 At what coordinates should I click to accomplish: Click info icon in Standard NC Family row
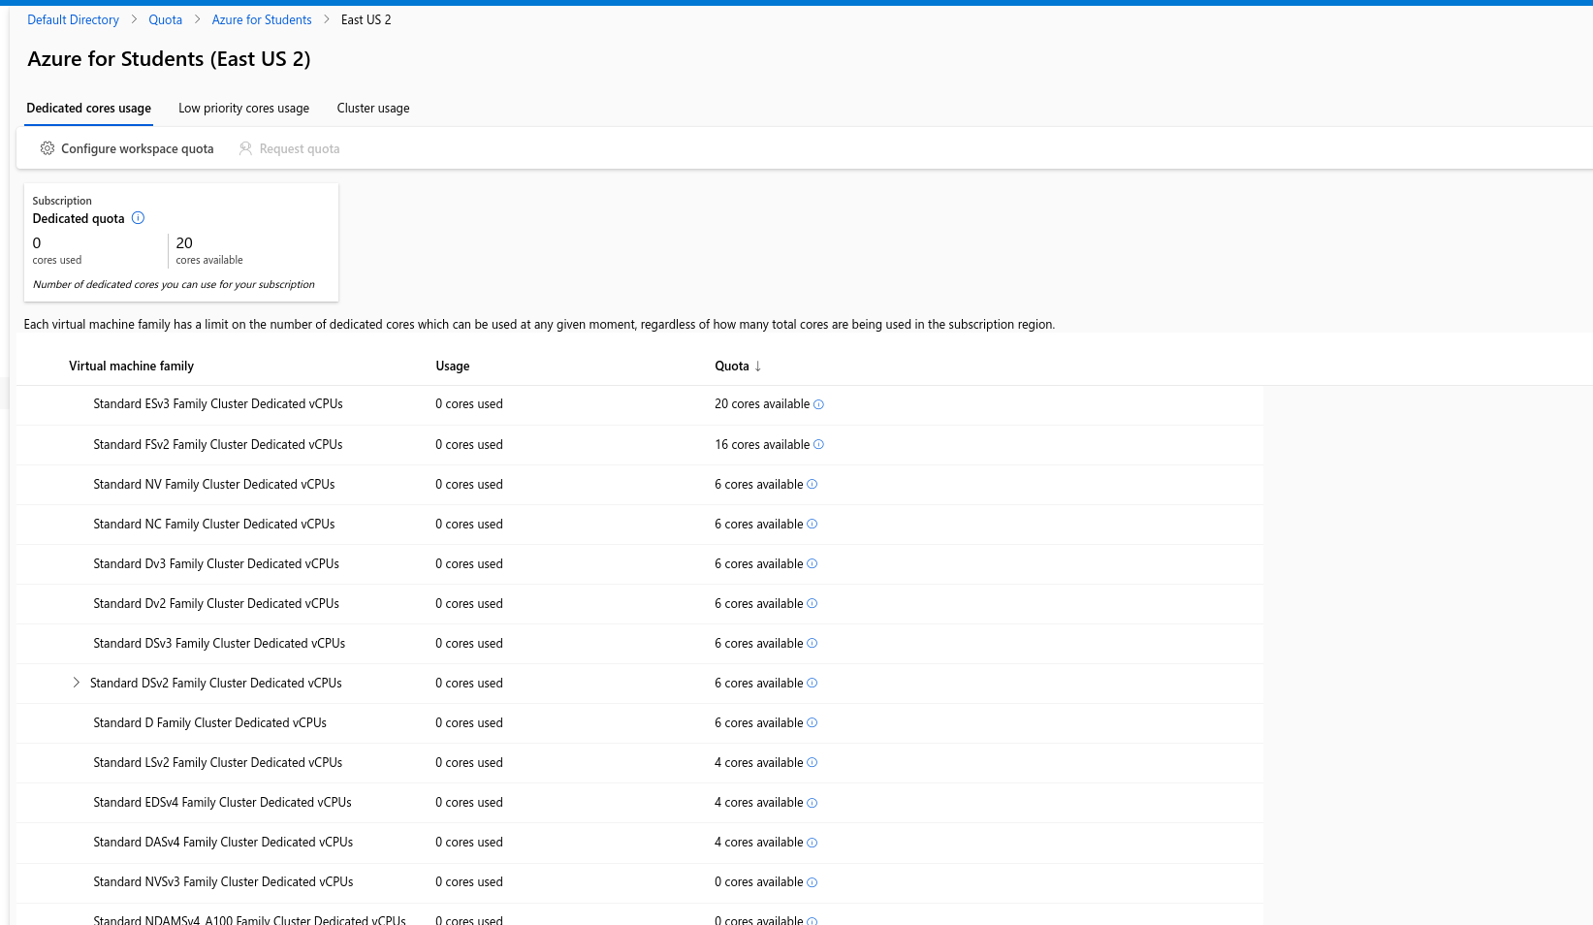812,524
